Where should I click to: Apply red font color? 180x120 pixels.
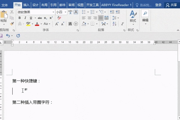[x=37, y=24]
